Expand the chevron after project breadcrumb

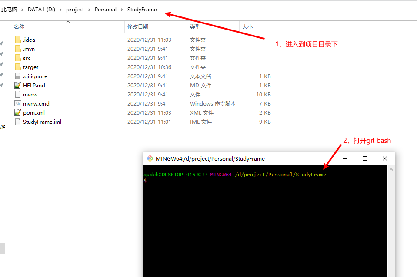[x=90, y=10]
